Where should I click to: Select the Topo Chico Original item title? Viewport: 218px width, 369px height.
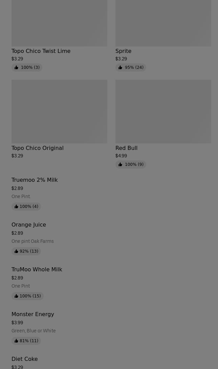38,148
